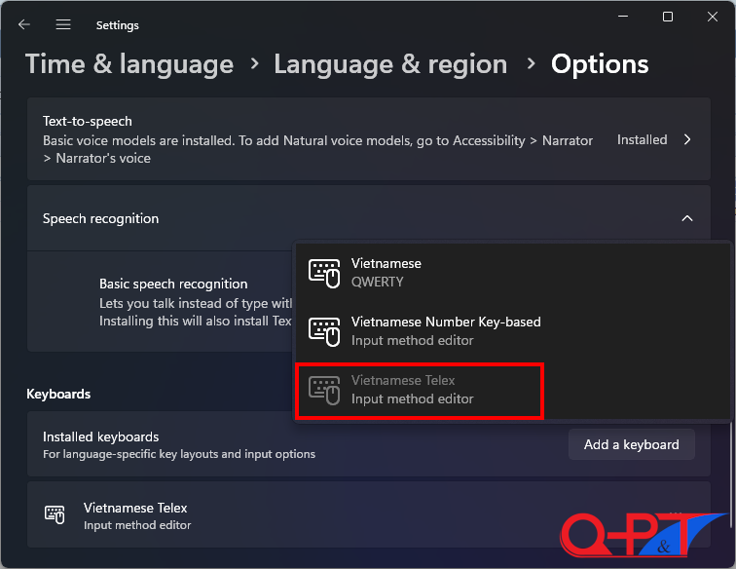Minimize the Settings window
Screen dimensions: 736x569
(622, 17)
